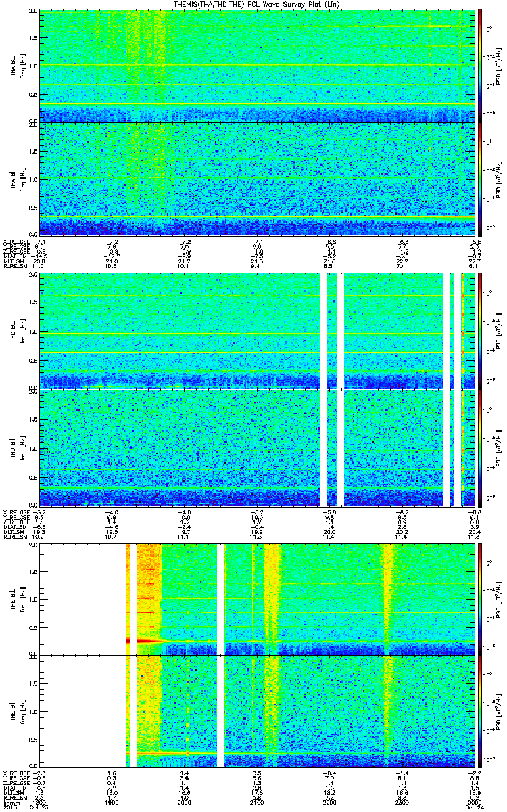Click the THD B-perpendicular freq [Hz] axis label
Screen dimensions: 507x812
click(x=22, y=332)
